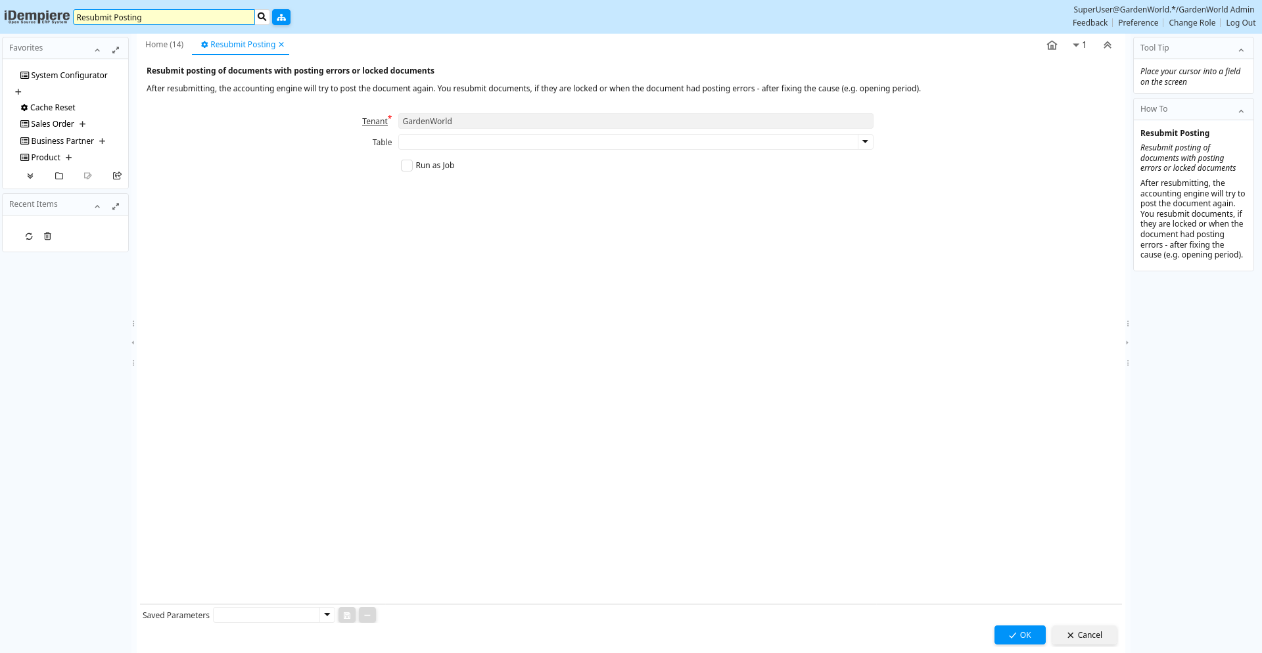1262x653 pixels.
Task: Refresh the Recent Items list
Action: (29, 236)
